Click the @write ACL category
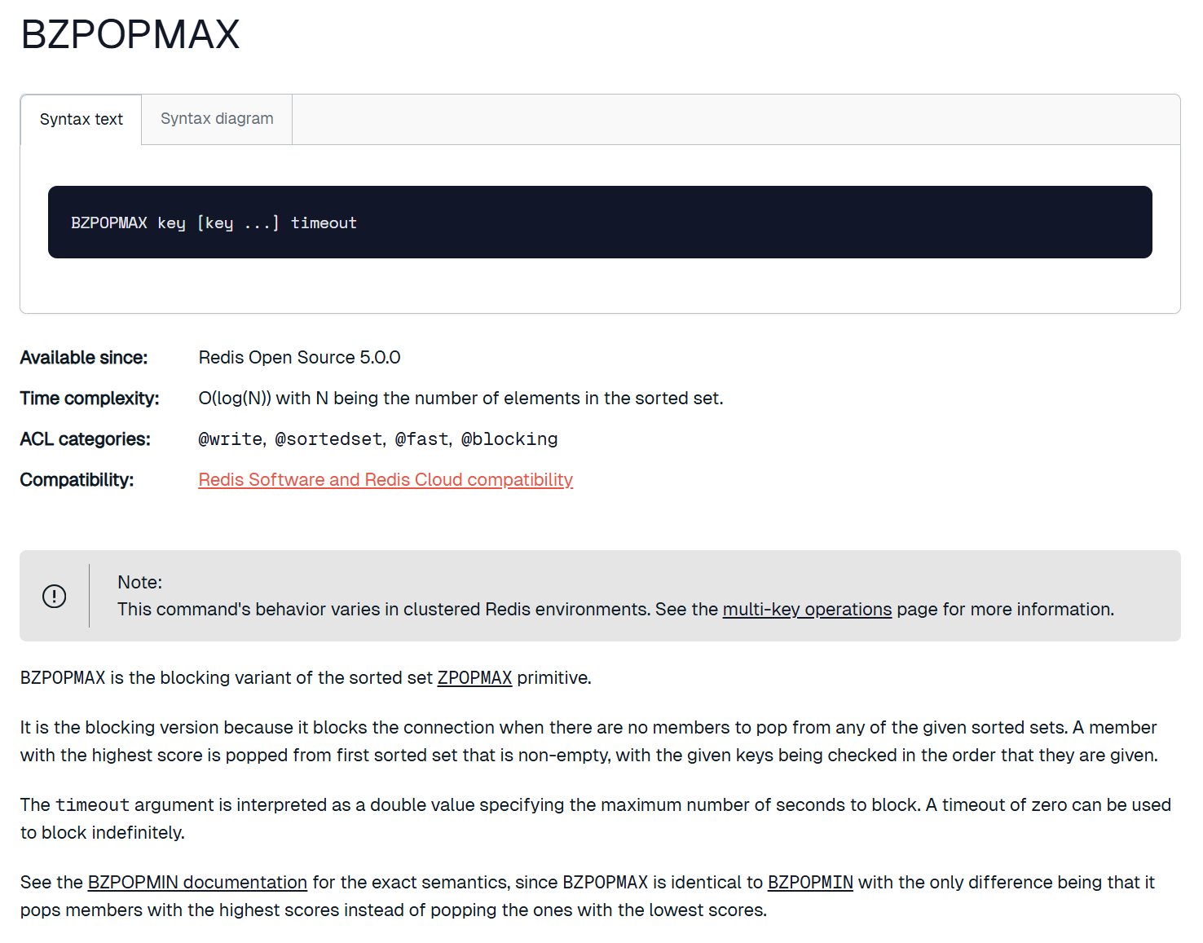The height and width of the screenshot is (943, 1203). tap(231, 439)
